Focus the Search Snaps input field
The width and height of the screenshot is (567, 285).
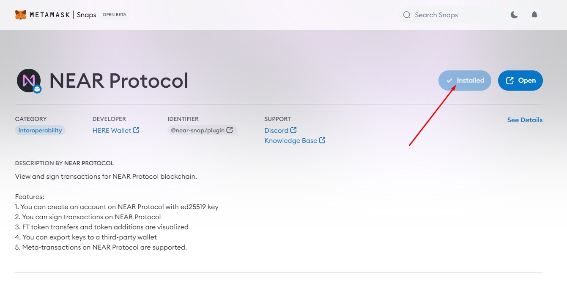tap(452, 15)
